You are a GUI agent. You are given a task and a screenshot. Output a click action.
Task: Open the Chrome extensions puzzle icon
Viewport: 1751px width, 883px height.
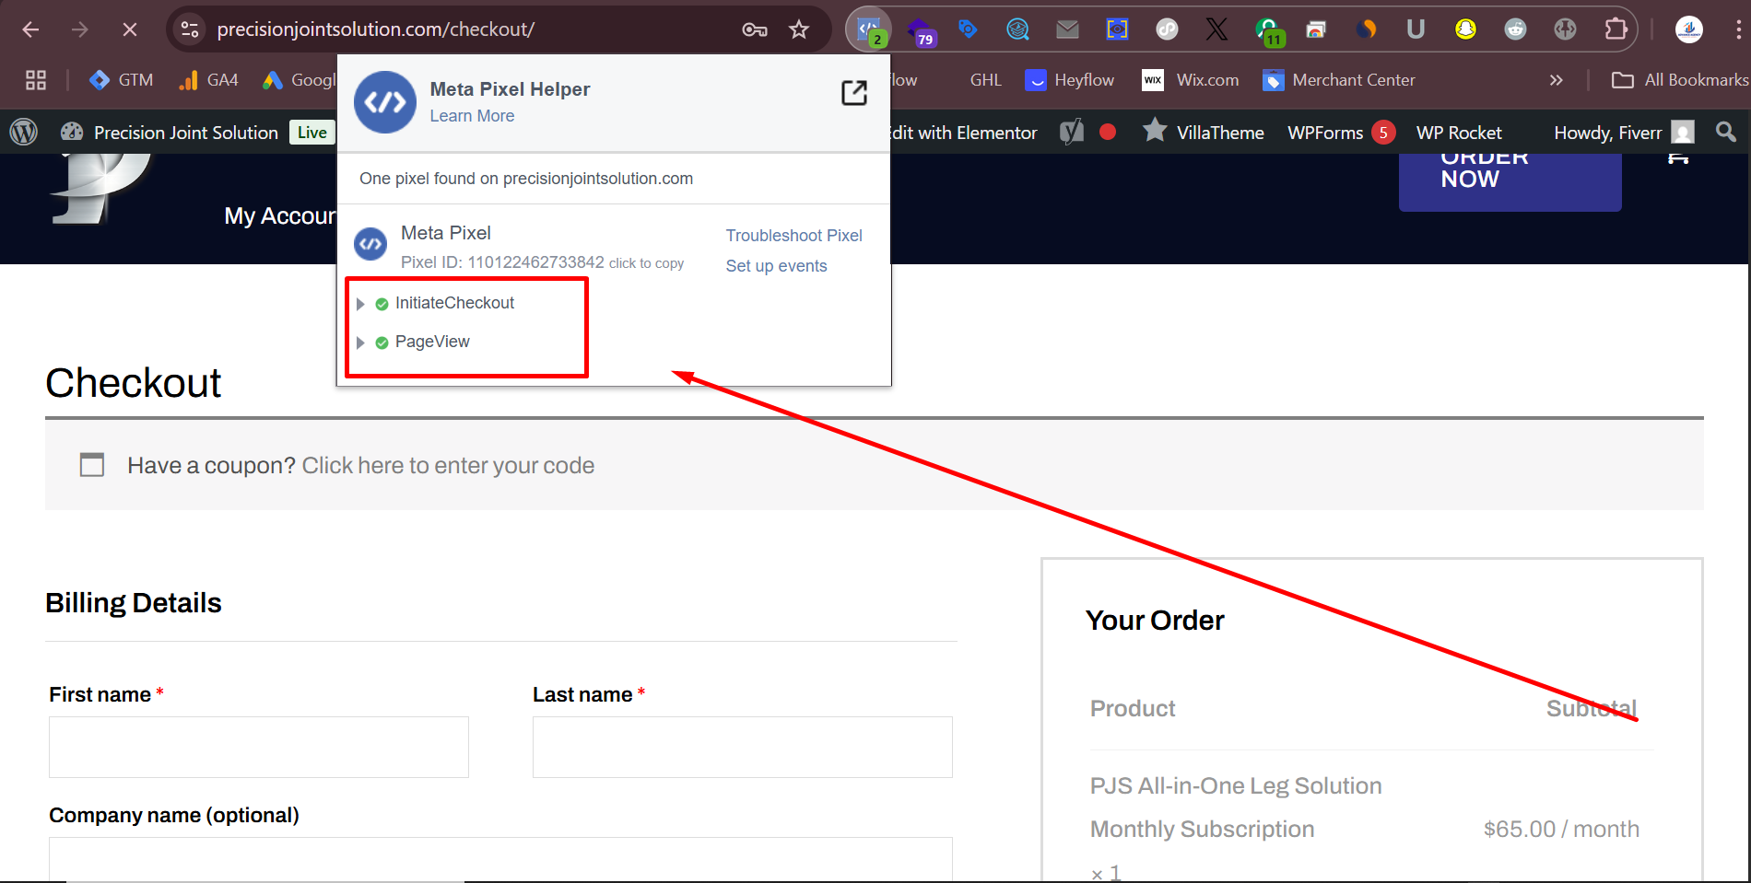click(1616, 29)
